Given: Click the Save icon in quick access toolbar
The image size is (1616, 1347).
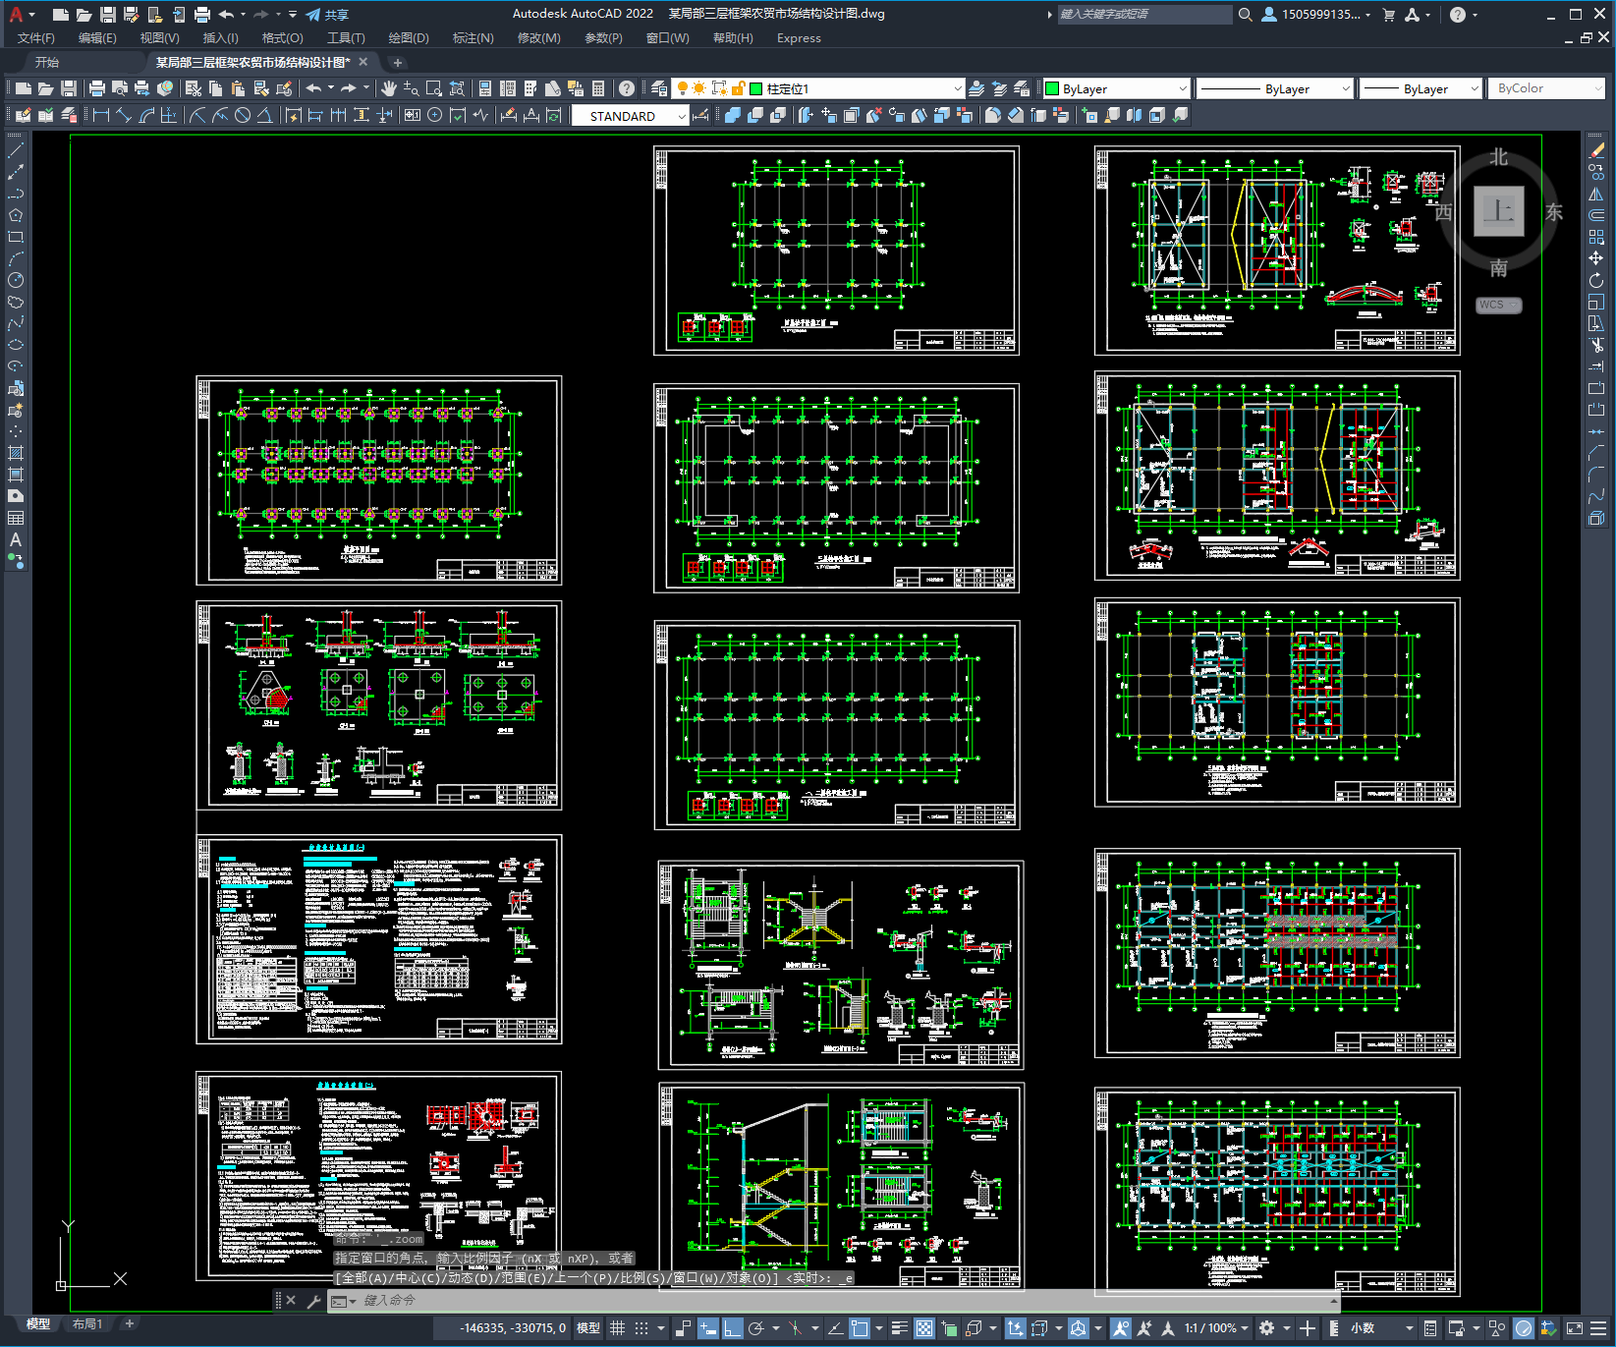Looking at the screenshot, I should pos(108,15).
